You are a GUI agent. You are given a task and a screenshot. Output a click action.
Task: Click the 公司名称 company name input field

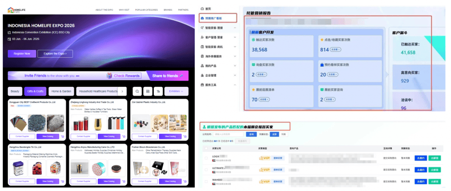tap(229, 134)
